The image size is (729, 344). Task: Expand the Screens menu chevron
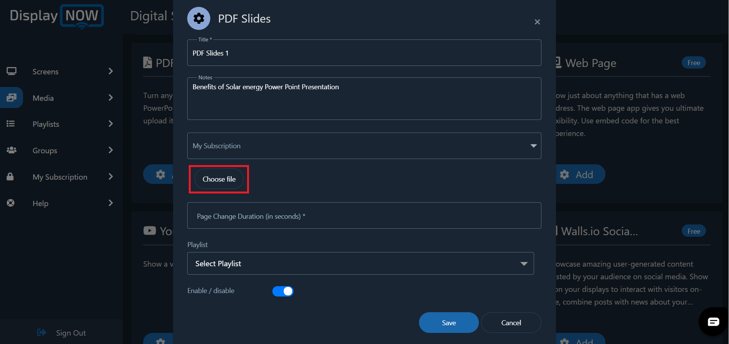[111, 71]
